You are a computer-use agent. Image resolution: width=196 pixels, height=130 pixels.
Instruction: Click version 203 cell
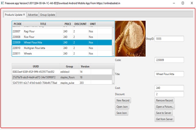(85, 83)
